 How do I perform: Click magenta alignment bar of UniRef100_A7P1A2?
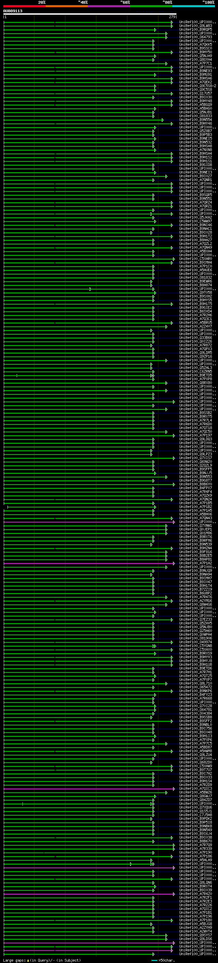(89, 563)
